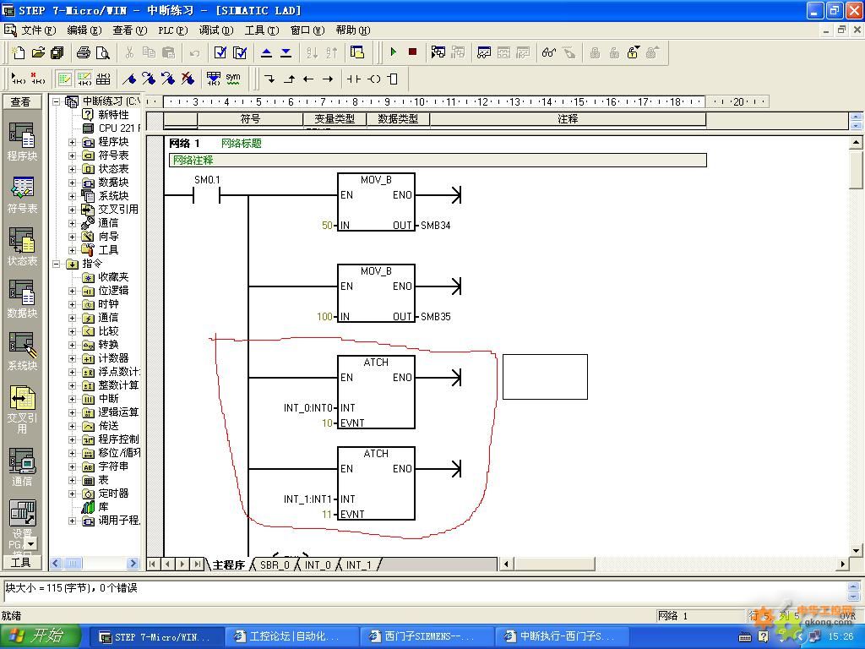Expand the 中断 instruction folder
The width and height of the screenshot is (865, 649).
click(x=73, y=399)
